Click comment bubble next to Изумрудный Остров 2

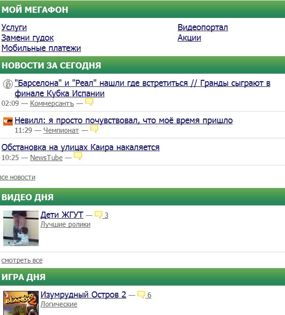coord(141,295)
